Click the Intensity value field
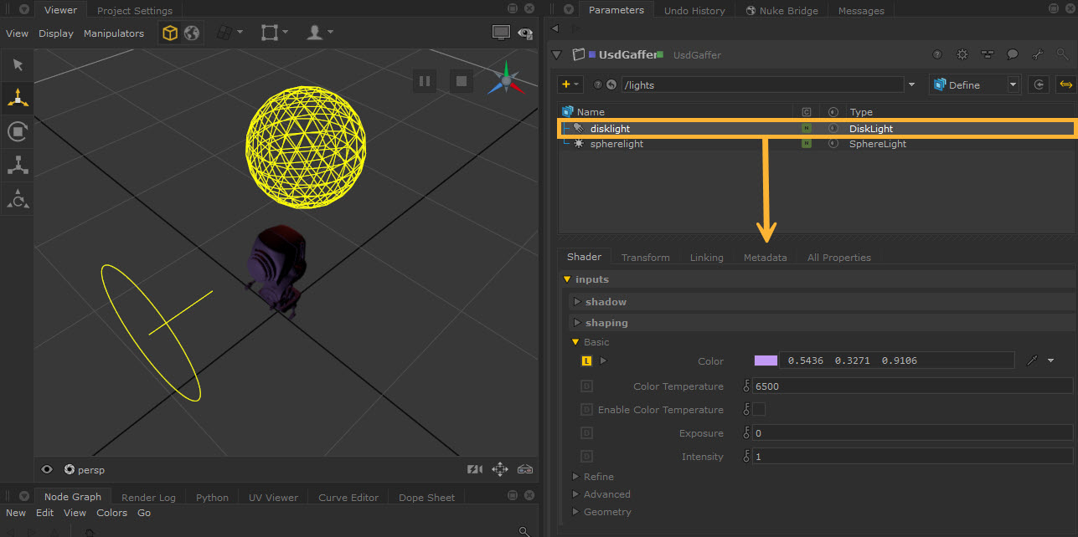 tap(911, 457)
